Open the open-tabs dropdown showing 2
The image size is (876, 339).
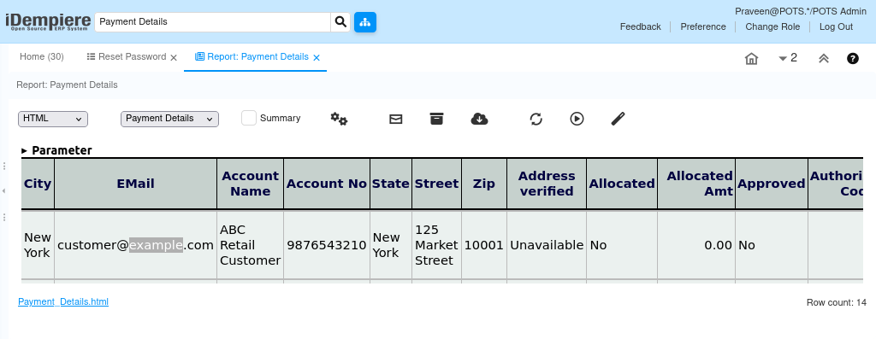point(788,58)
